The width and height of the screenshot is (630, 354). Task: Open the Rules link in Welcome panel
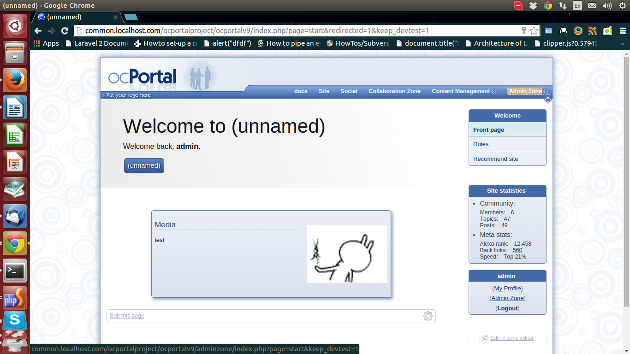click(x=481, y=144)
